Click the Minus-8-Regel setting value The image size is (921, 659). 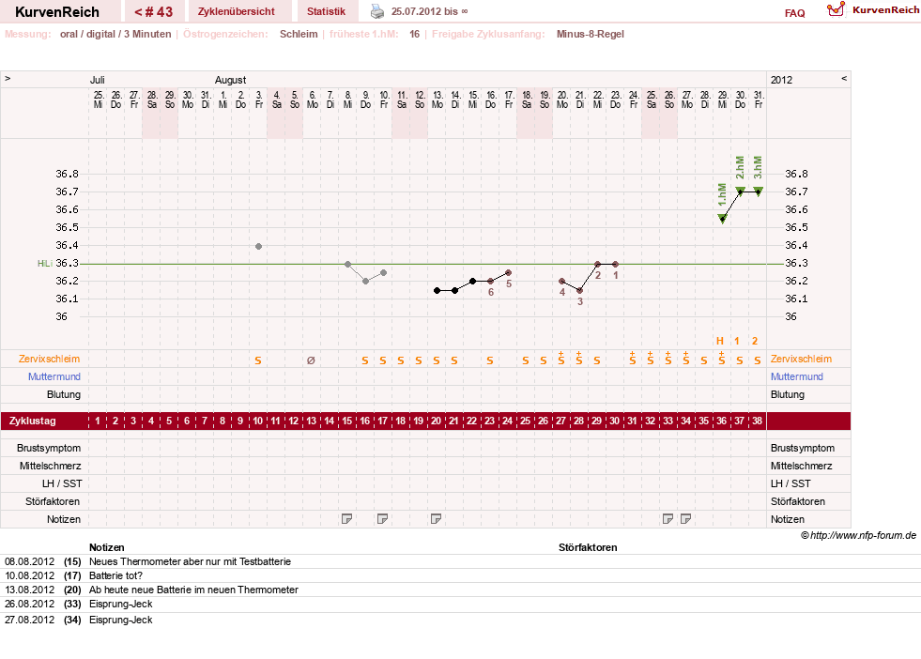[591, 34]
